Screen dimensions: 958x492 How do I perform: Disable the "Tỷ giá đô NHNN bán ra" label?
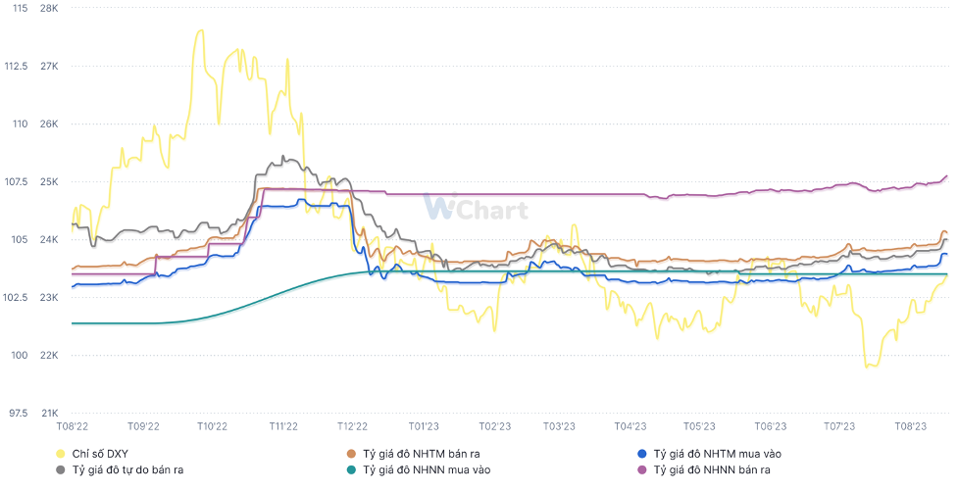tap(712, 470)
